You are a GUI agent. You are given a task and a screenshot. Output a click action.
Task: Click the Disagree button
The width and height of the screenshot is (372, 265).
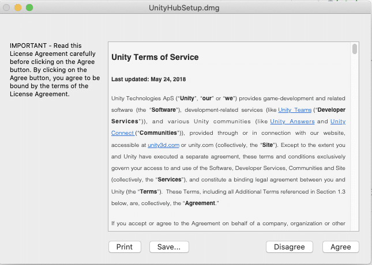point(290,247)
